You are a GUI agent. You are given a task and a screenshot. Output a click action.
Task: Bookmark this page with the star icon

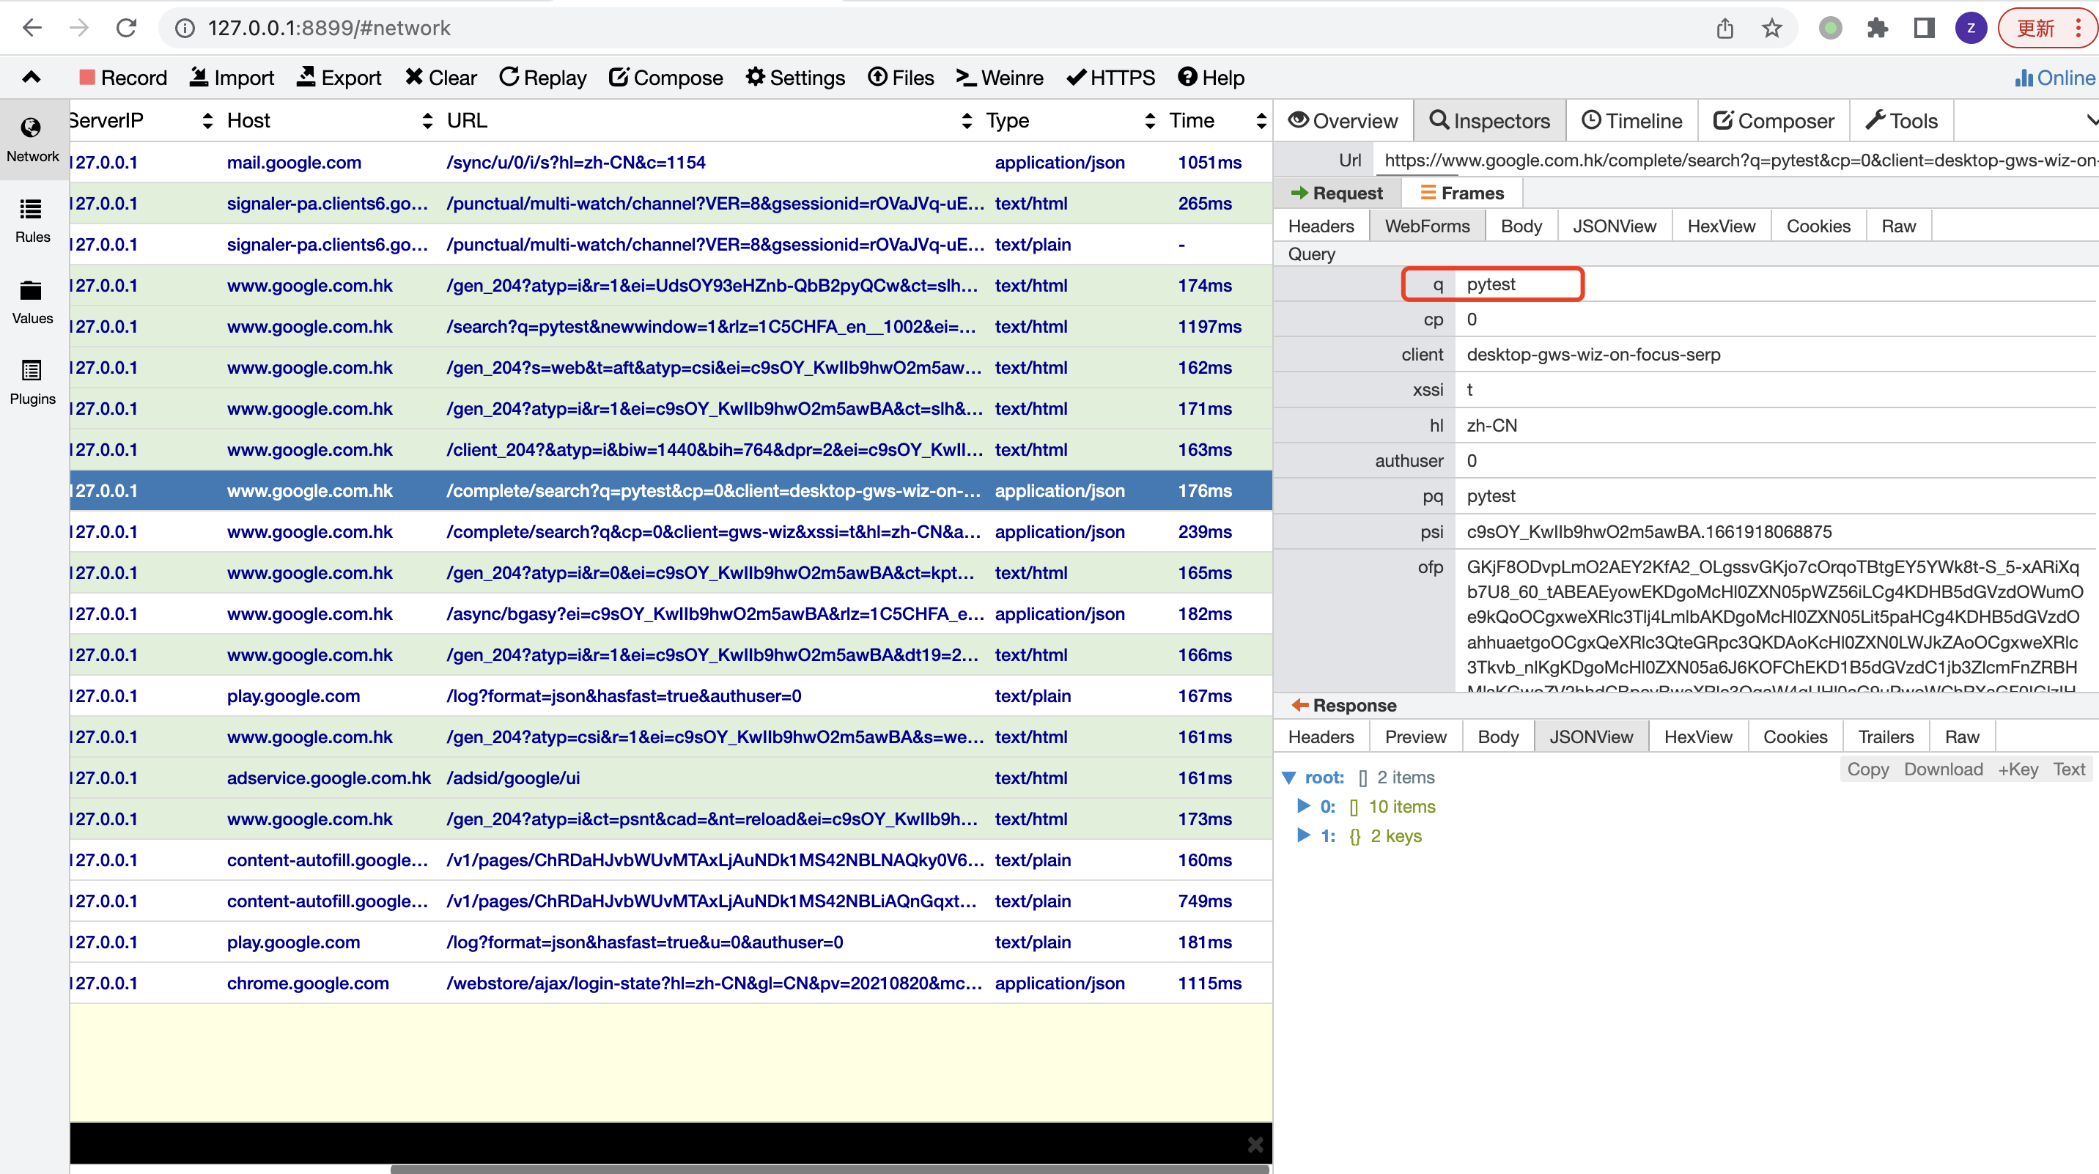point(1771,29)
